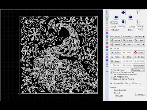The width and height of the screenshot is (147, 110).
Task: Toggle the Shutter indicator button
Action: [116, 40]
